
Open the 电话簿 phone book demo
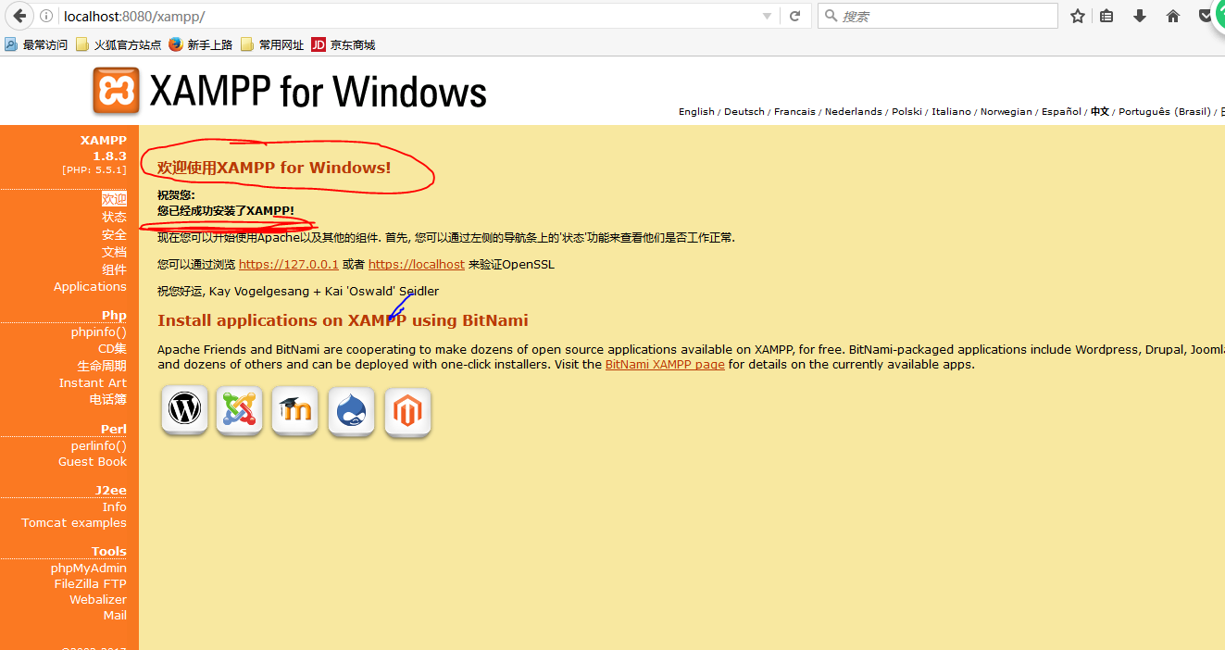pyautogui.click(x=108, y=400)
